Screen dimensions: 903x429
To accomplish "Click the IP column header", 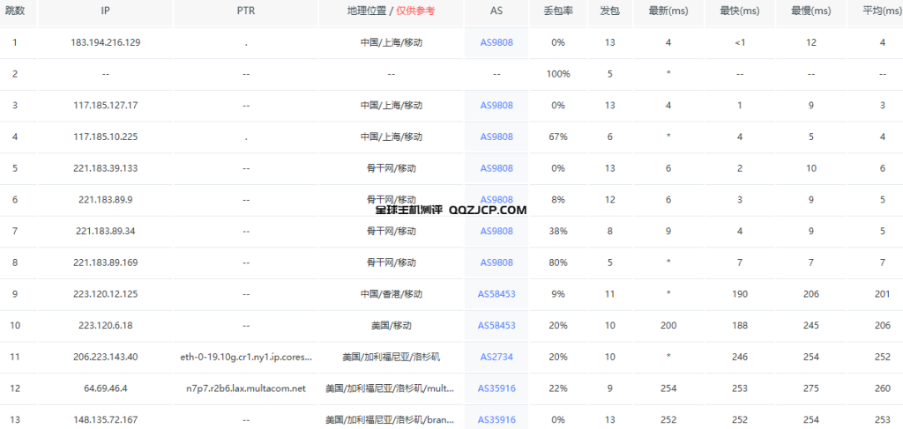I will (x=106, y=11).
